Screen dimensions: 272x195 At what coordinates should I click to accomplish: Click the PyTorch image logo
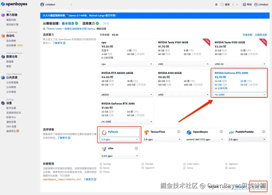pyautogui.click(x=104, y=132)
